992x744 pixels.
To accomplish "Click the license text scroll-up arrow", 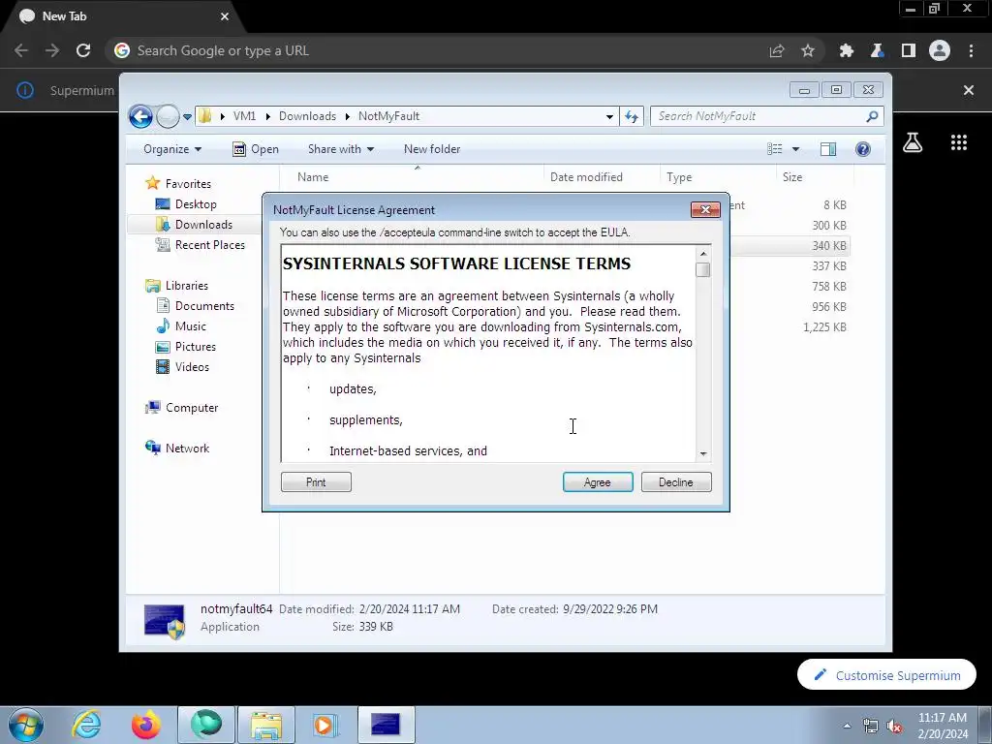I will coord(703,253).
